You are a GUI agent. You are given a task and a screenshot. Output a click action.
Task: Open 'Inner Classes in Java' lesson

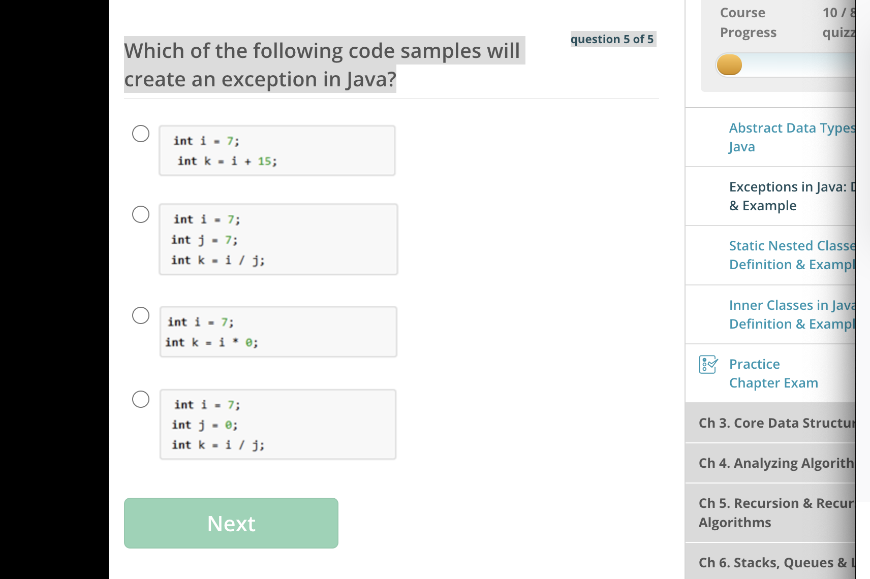(x=791, y=314)
